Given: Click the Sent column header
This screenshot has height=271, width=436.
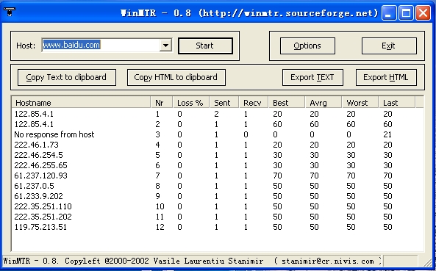Looking at the screenshot, I should [225, 103].
